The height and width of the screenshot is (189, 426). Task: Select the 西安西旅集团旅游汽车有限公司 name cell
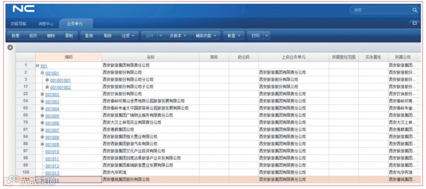[x=151, y=144]
